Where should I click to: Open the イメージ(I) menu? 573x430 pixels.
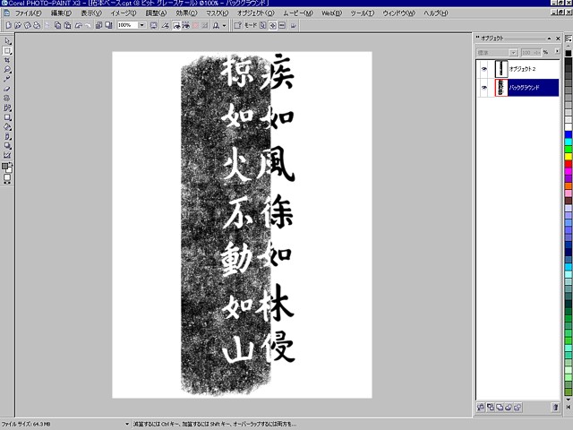(x=124, y=13)
